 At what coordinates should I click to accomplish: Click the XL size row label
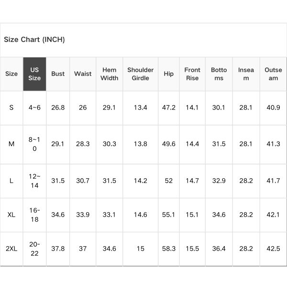point(11,215)
